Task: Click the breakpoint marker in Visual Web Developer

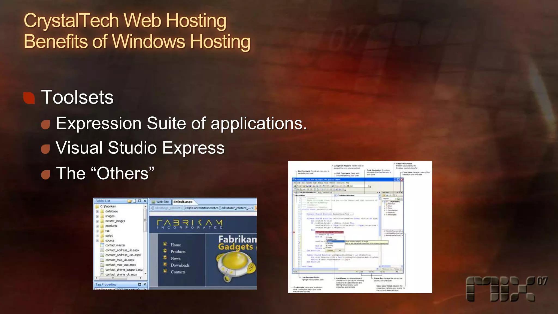Action: pos(294,233)
